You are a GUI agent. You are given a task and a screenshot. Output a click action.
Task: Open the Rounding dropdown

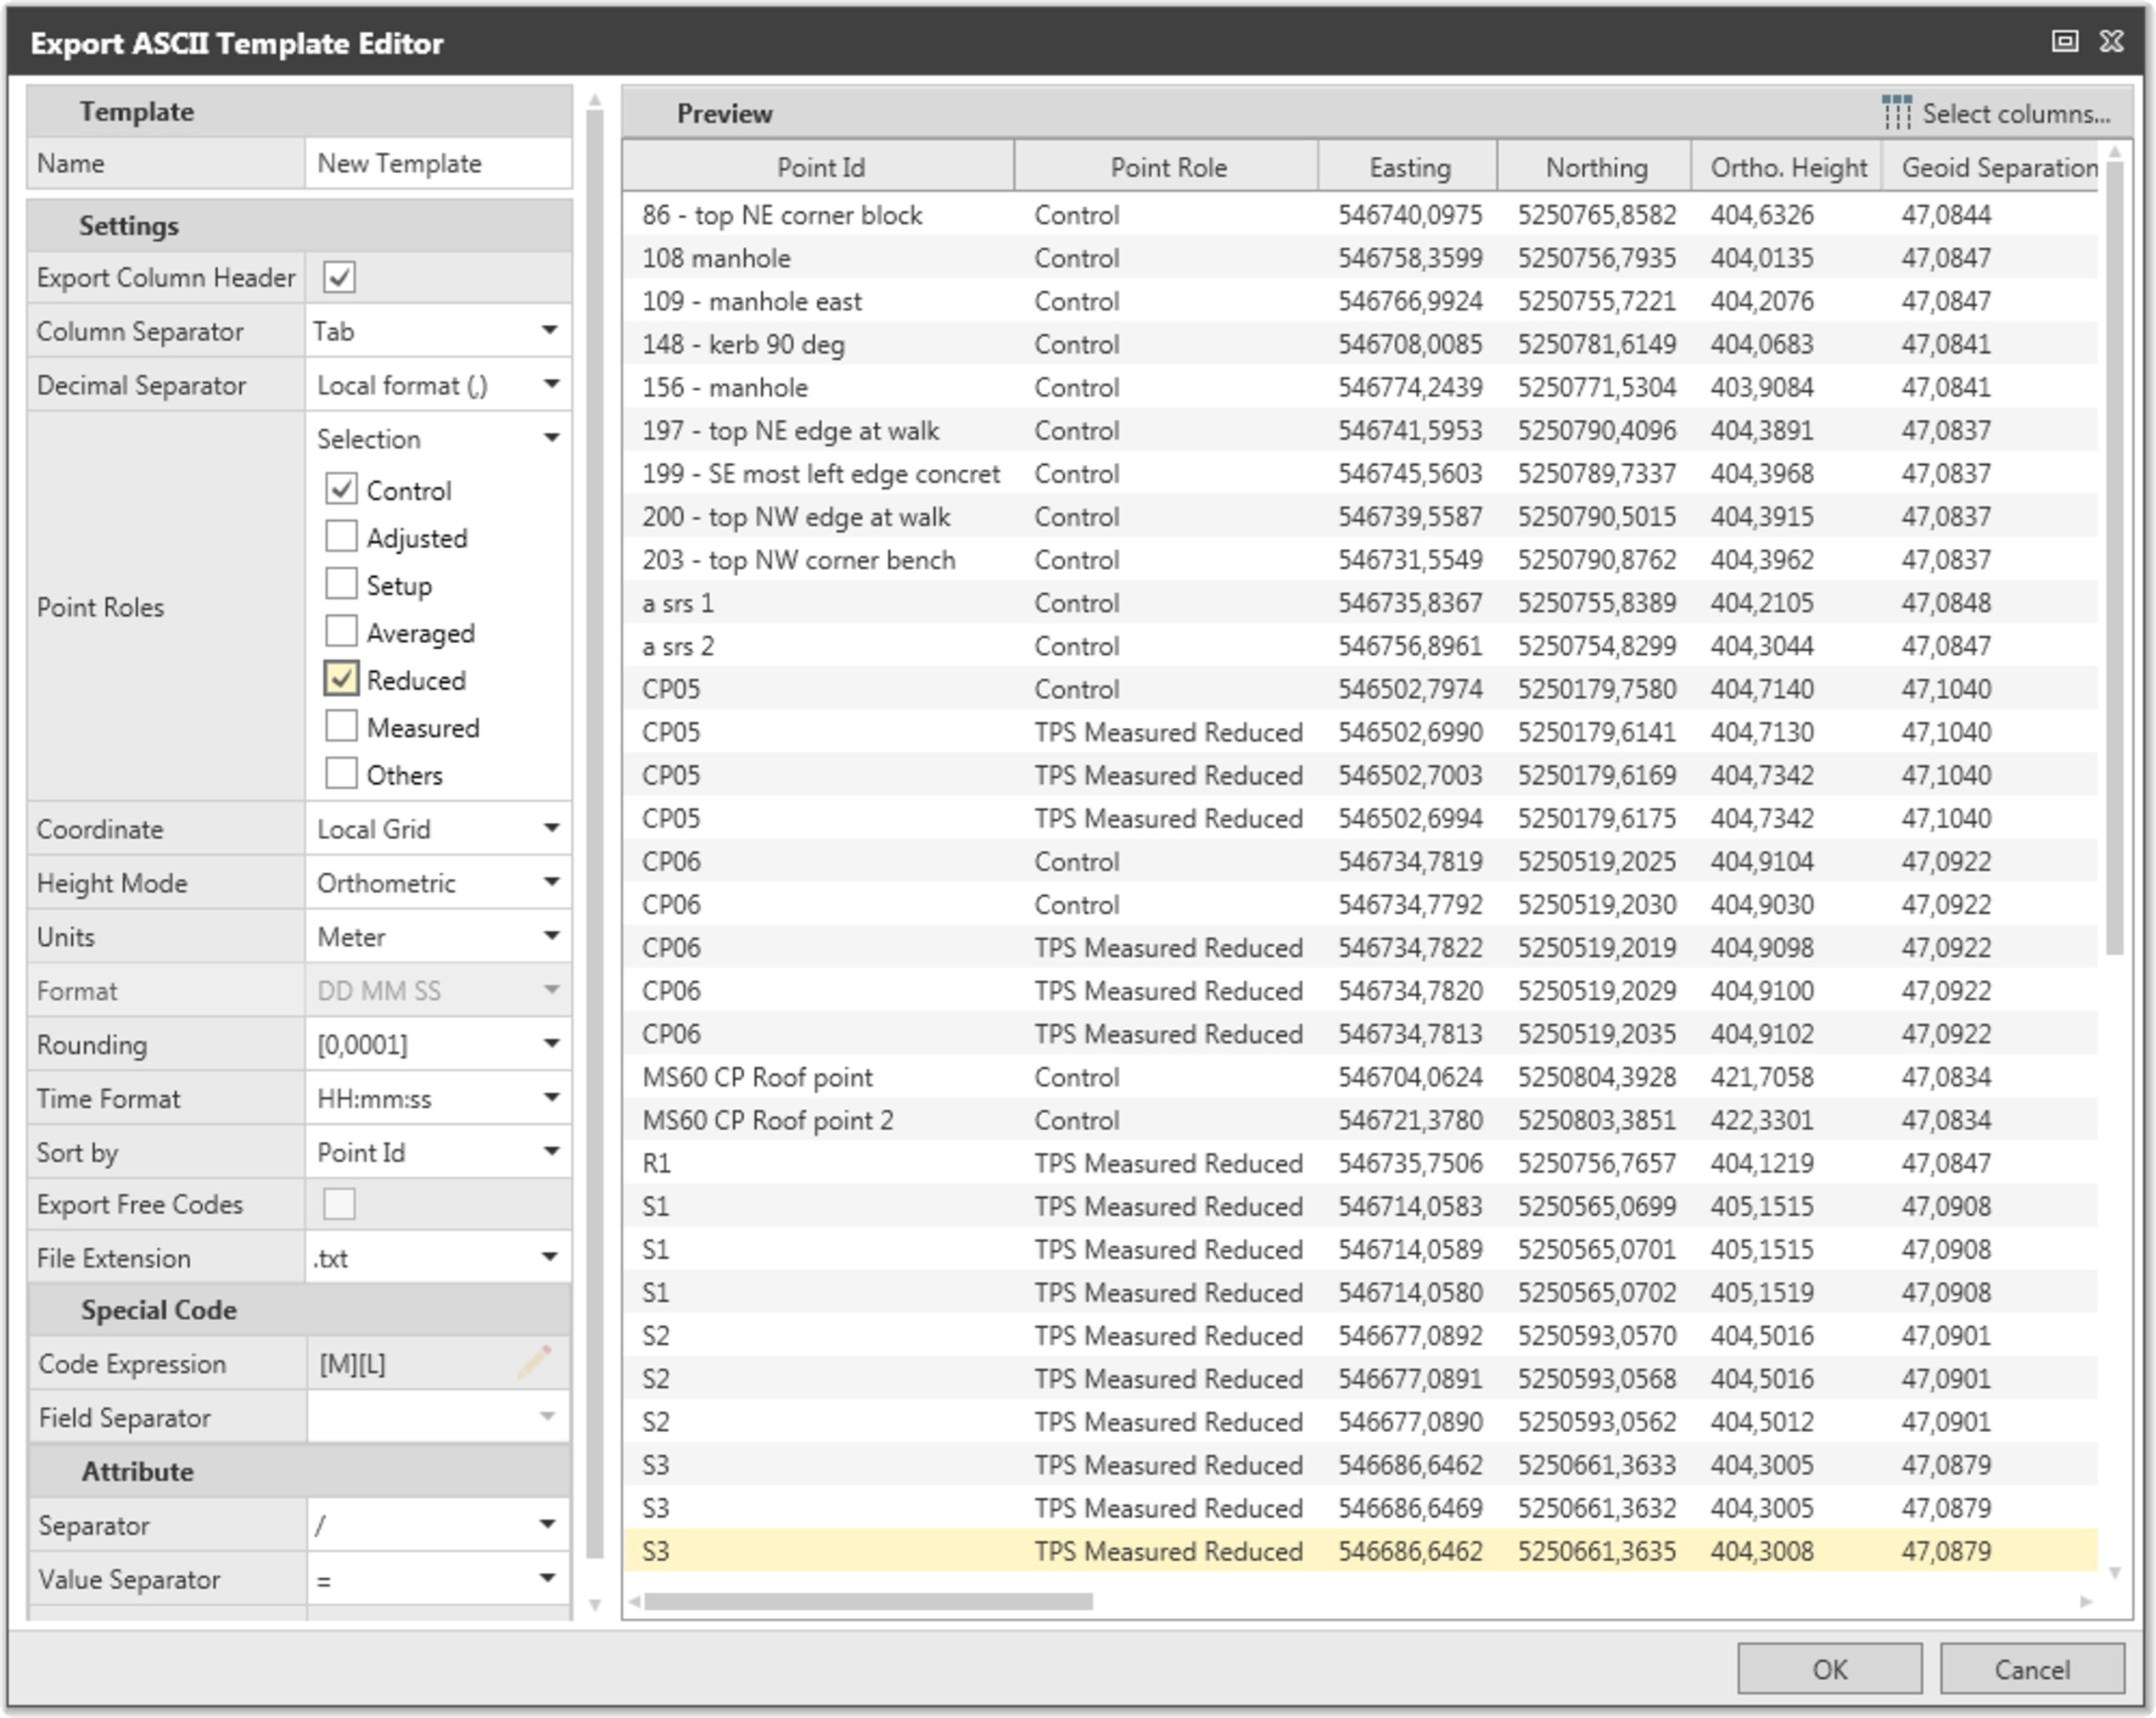[550, 1044]
